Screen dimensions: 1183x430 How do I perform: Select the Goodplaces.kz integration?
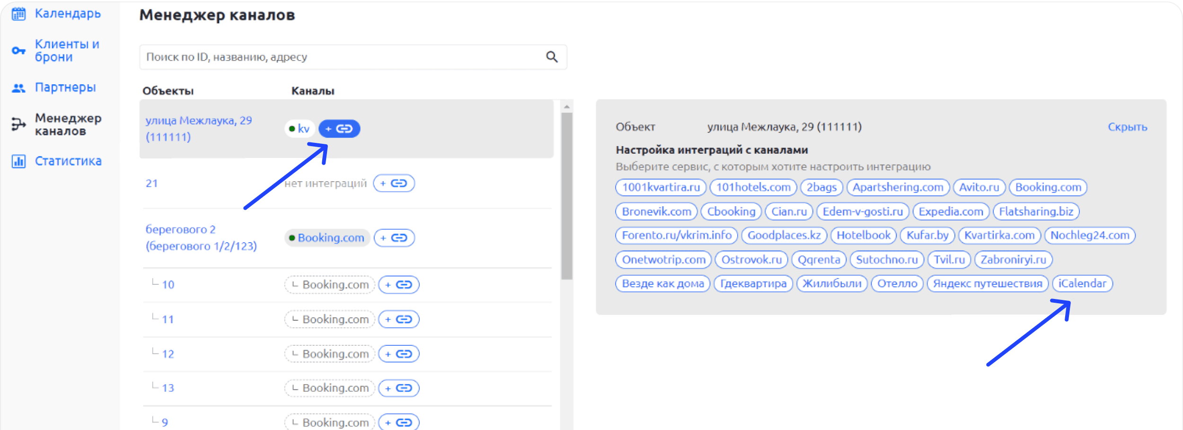pos(784,235)
